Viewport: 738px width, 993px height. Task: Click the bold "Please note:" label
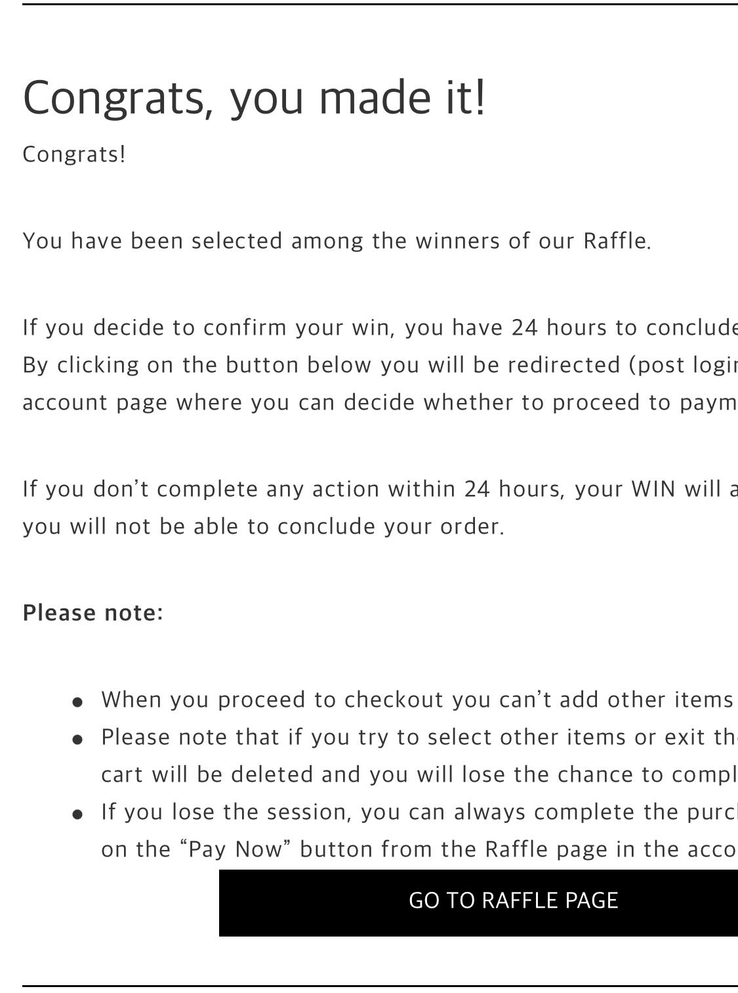[x=92, y=612]
